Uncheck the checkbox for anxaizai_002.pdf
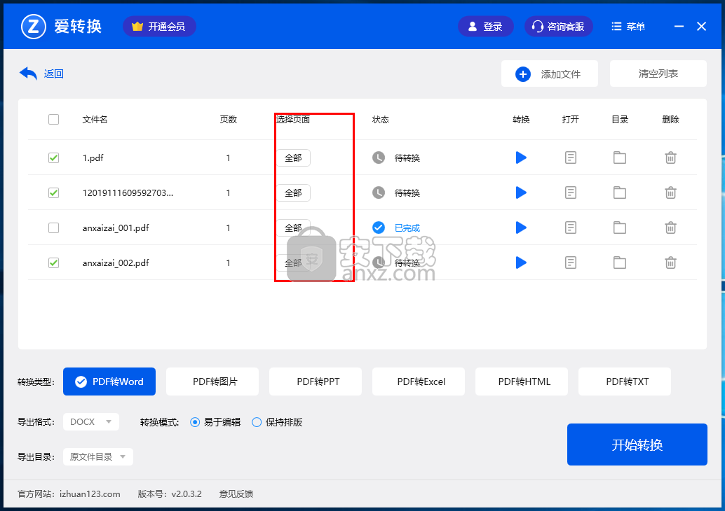Viewport: 725px width, 511px height. 53,262
